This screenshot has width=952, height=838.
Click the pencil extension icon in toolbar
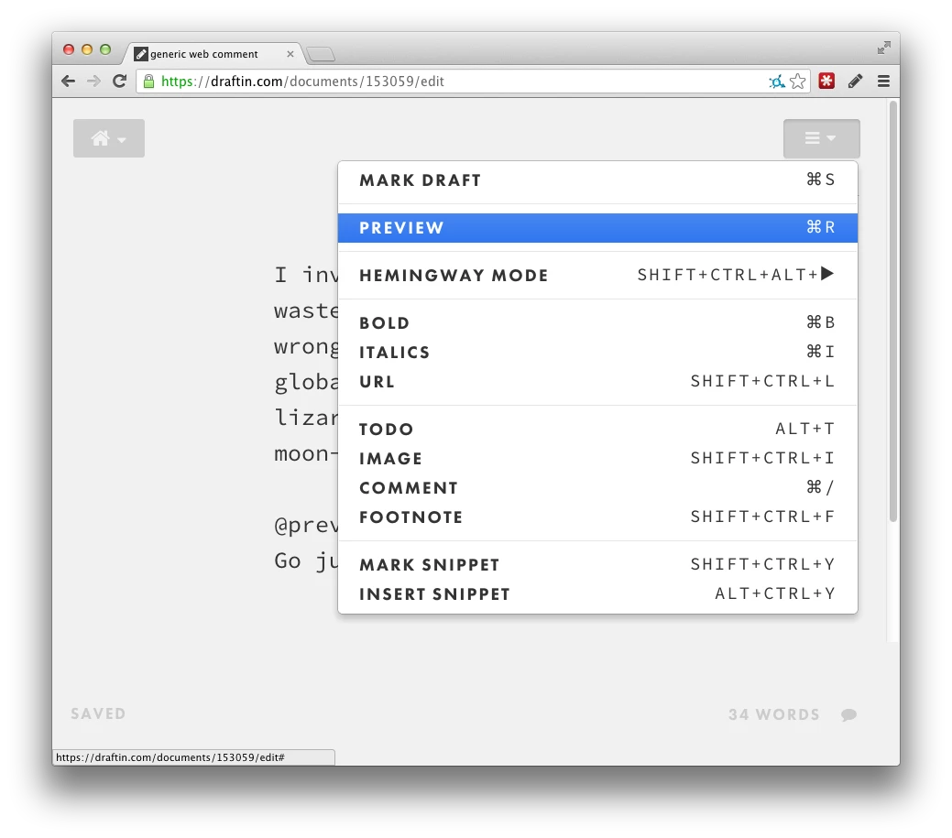coord(856,81)
